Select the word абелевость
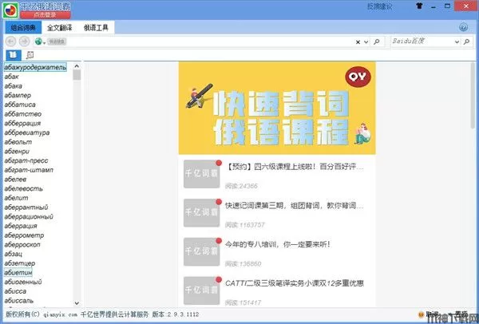Viewport: 479px width, 324px height. pyautogui.click(x=23, y=188)
